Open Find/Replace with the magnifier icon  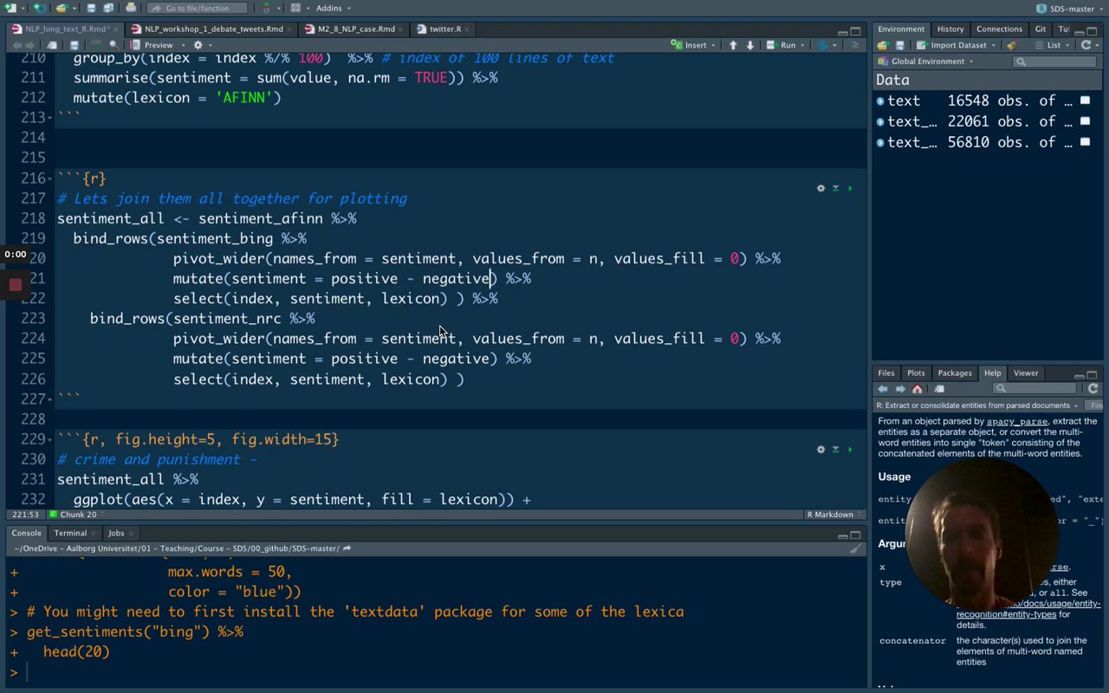pos(113,45)
